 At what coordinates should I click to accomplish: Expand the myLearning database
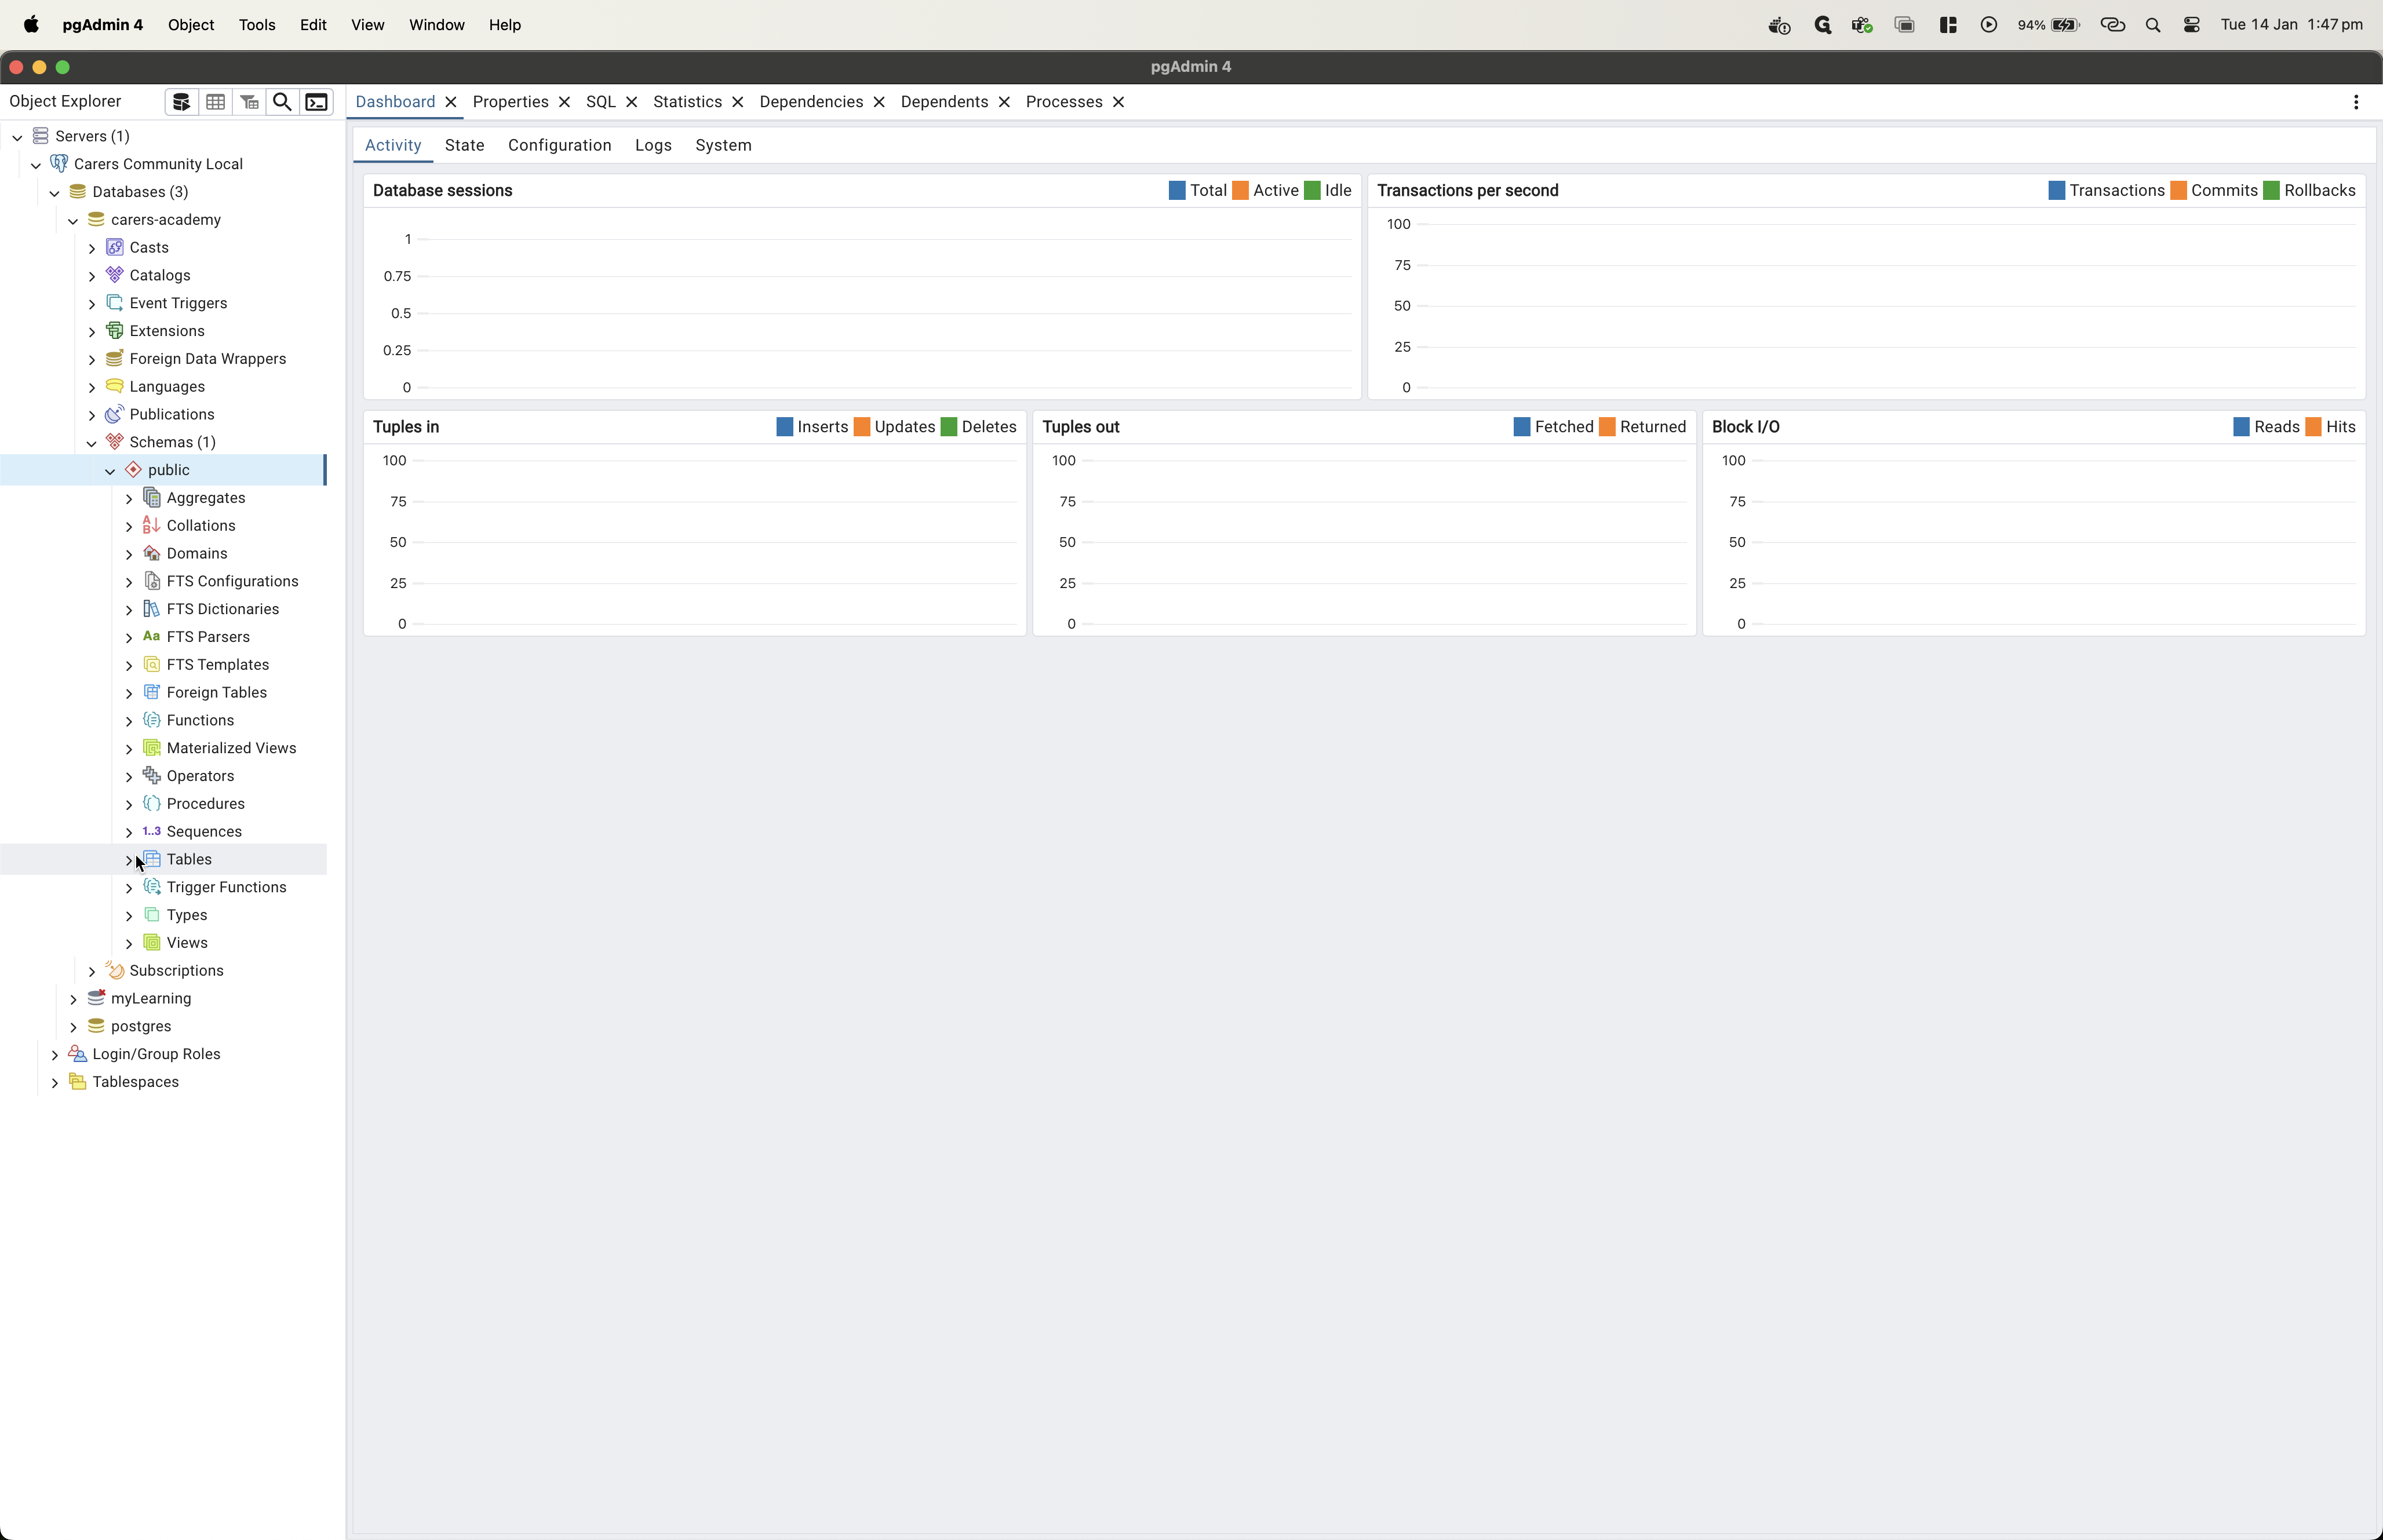[73, 999]
